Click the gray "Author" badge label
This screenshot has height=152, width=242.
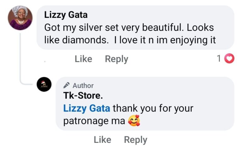point(83,85)
